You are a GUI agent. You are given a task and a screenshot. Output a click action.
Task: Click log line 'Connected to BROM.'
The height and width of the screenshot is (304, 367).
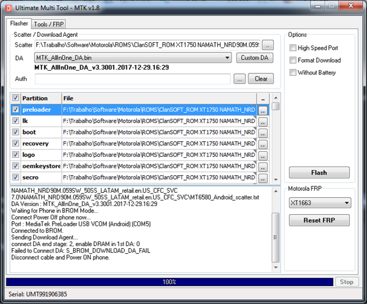pyautogui.click(x=37, y=231)
